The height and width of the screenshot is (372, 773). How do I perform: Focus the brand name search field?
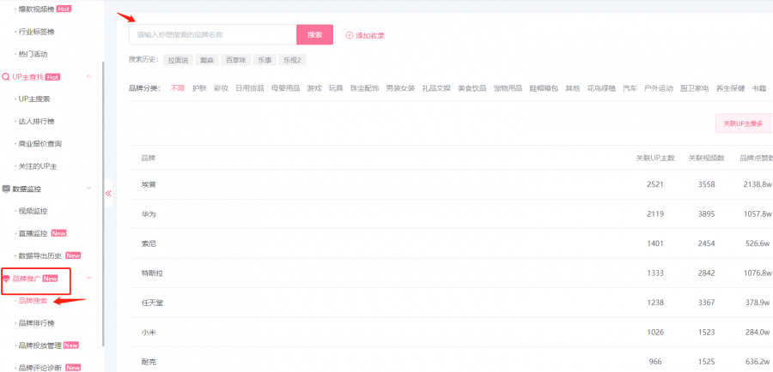[212, 34]
